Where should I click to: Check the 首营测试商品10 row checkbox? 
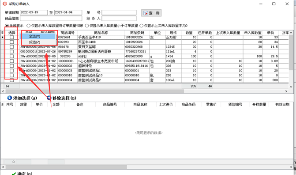click(x=12, y=75)
